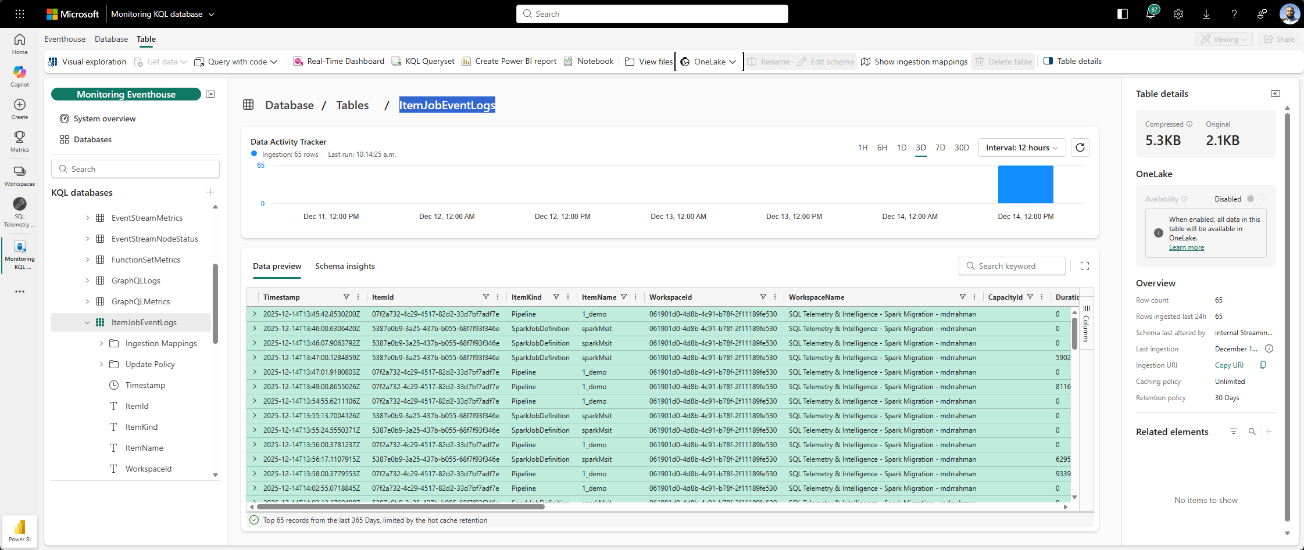Toggle OneLake availability switch
This screenshot has height=550, width=1304.
coord(1254,199)
